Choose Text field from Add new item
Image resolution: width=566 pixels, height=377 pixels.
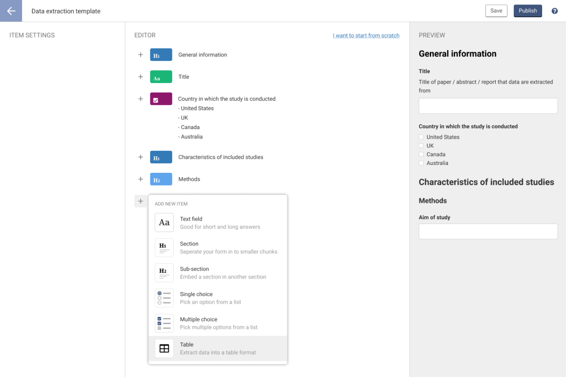(x=218, y=223)
